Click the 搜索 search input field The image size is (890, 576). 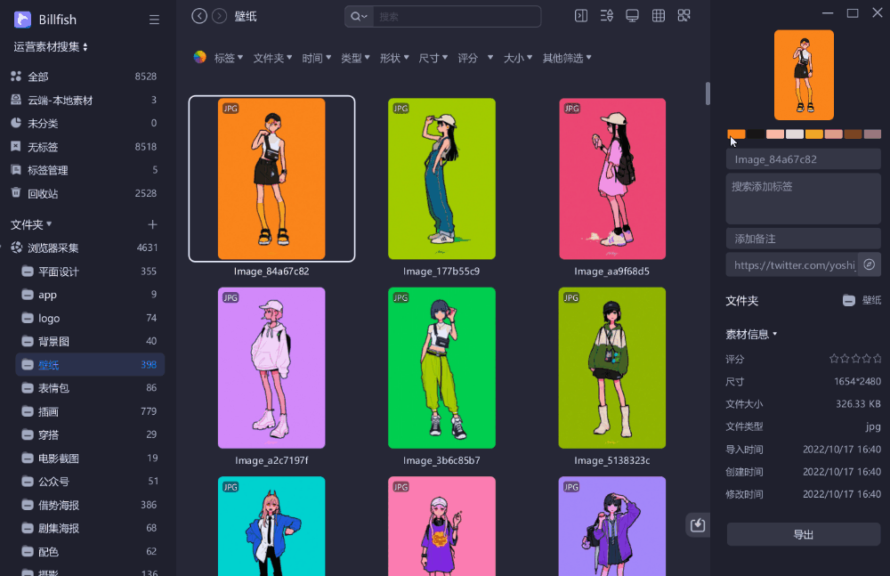point(456,17)
